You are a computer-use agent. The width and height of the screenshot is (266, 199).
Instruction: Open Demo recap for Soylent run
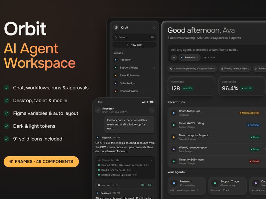[217, 137]
